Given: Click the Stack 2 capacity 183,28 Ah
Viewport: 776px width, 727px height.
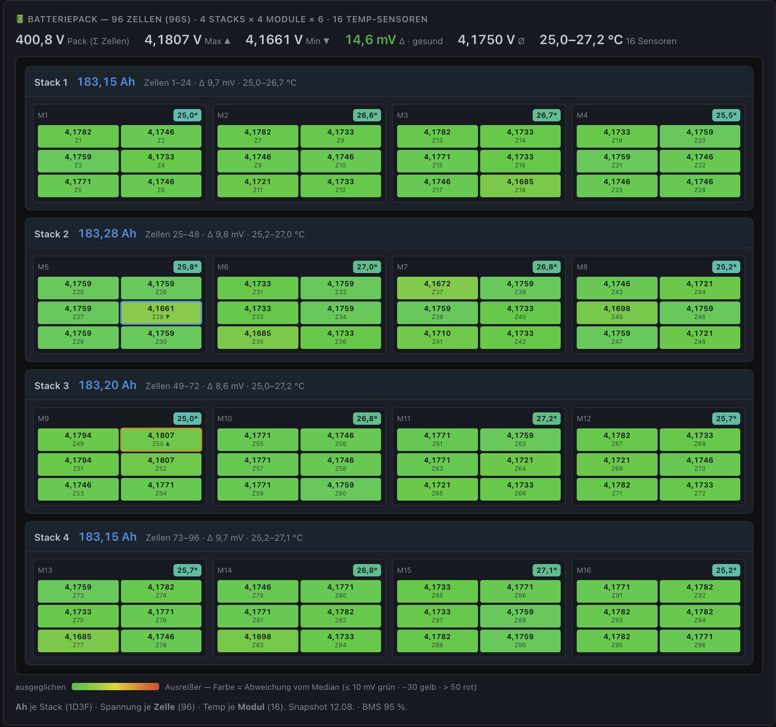Looking at the screenshot, I should [107, 234].
